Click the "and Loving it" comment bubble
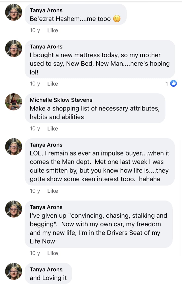Screen dimensions: 182x285 48,274
